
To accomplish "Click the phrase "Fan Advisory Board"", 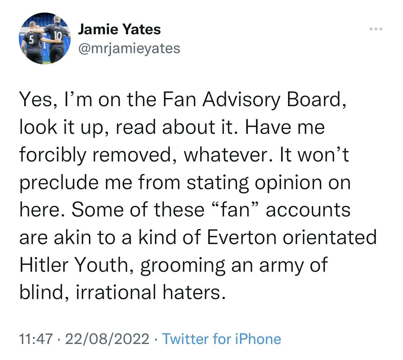I will pos(252,100).
